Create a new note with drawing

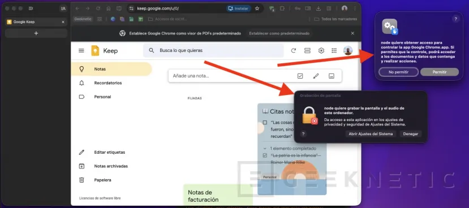tap(316, 76)
